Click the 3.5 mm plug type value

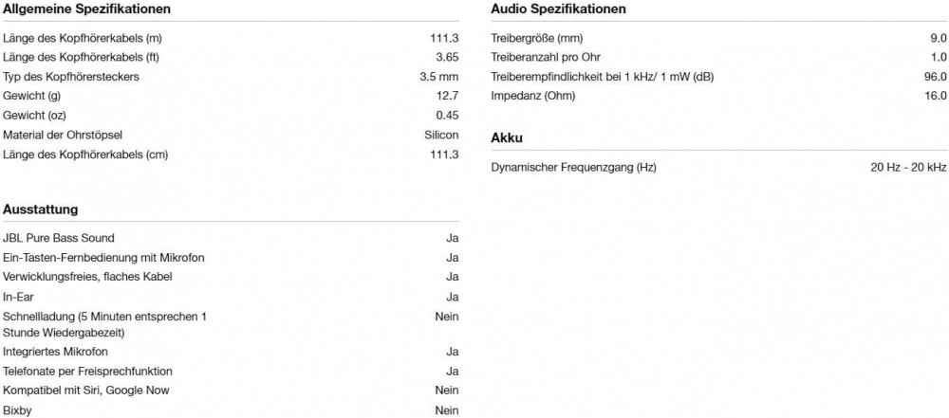click(438, 77)
